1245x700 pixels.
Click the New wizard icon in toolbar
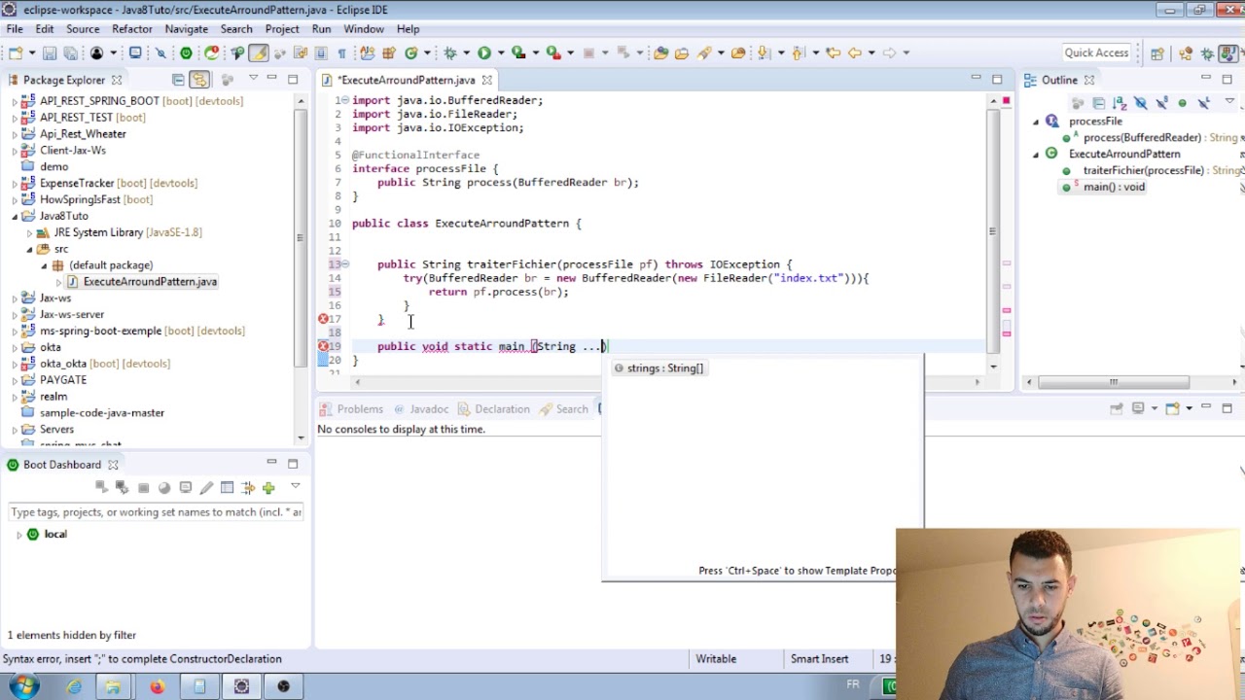click(x=16, y=52)
